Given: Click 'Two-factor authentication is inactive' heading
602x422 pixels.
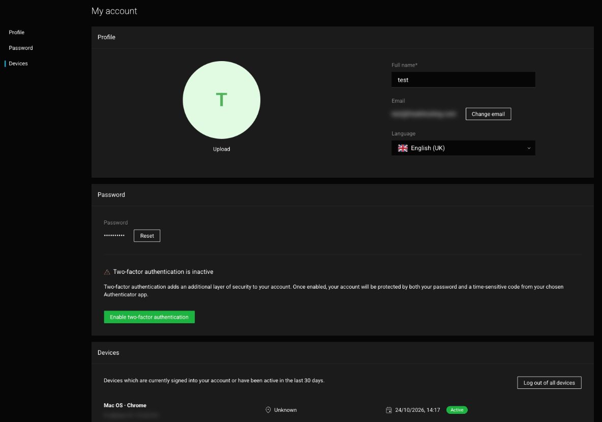Looking at the screenshot, I should (x=163, y=272).
